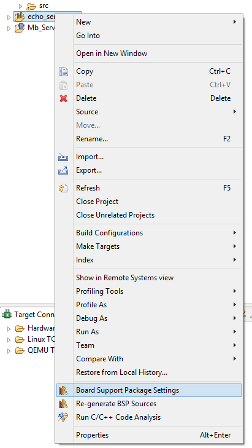The height and width of the screenshot is (448, 252).
Task: Expand the QEMU target folder
Action: point(9,351)
